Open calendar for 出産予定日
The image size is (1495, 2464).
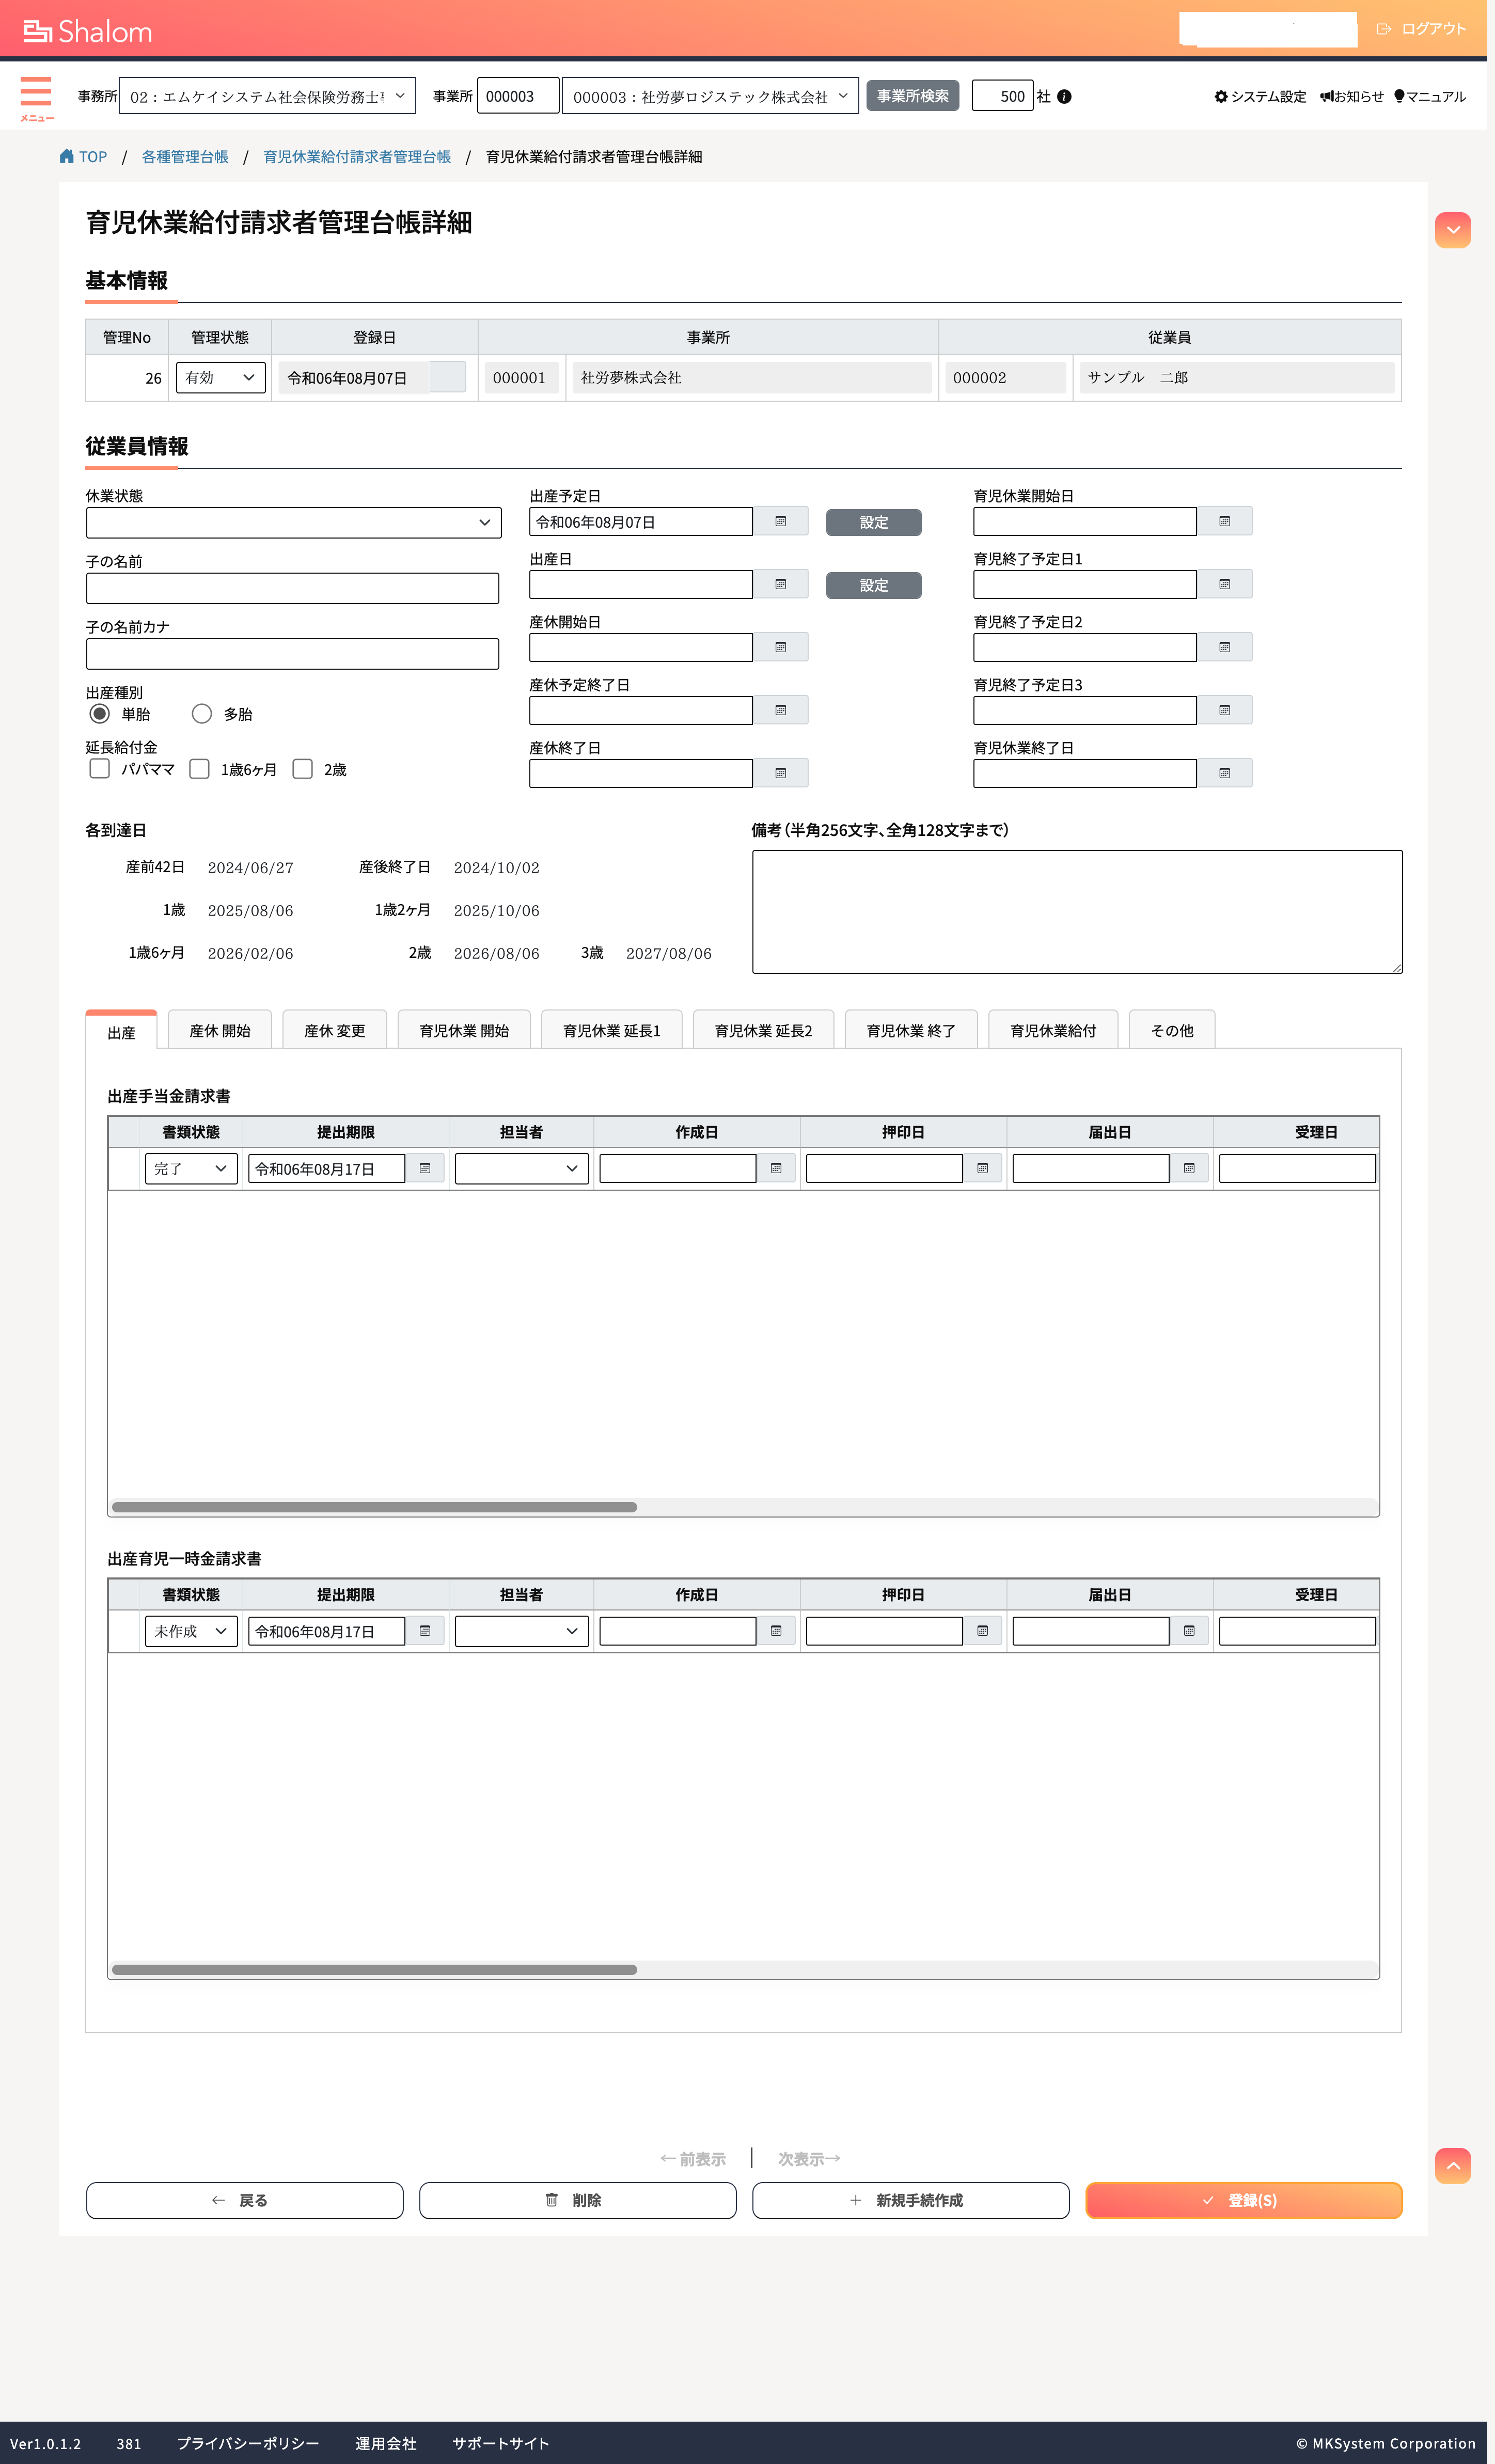pyautogui.click(x=781, y=522)
